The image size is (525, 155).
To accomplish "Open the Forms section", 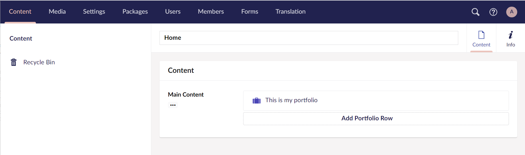I will point(250,11).
